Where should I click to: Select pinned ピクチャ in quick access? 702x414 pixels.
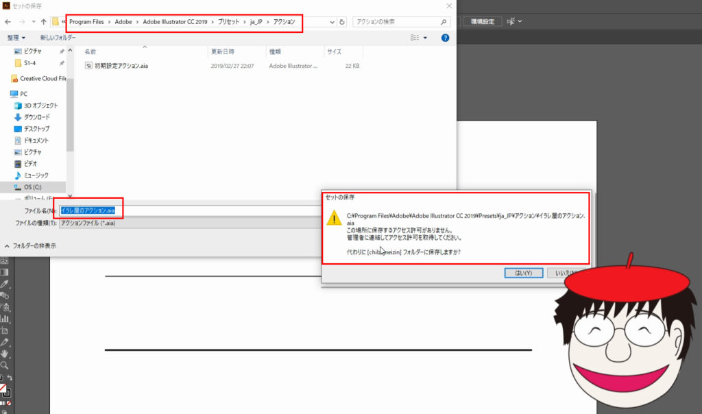(33, 51)
